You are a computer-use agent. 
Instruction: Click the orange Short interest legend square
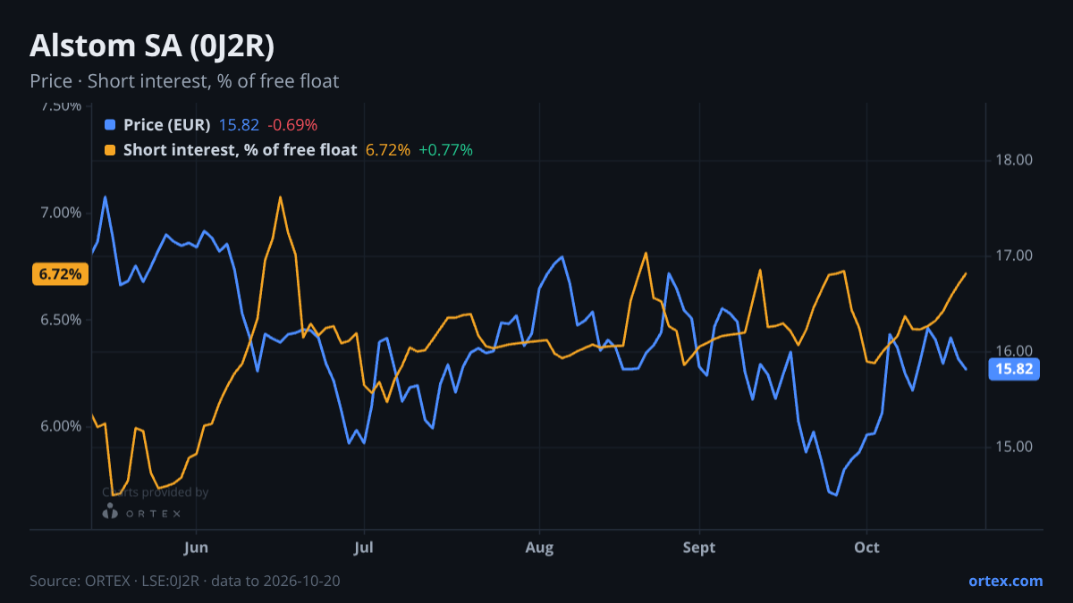pyautogui.click(x=110, y=150)
